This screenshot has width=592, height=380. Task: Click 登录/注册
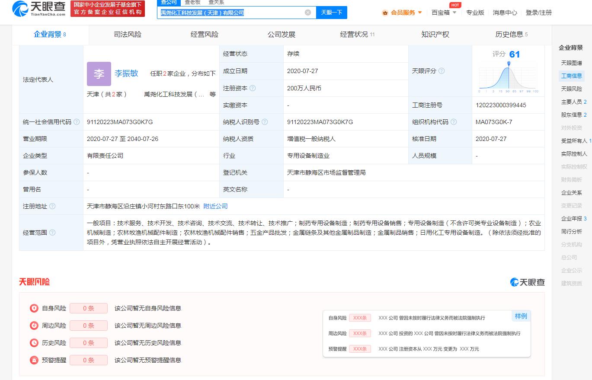point(538,13)
